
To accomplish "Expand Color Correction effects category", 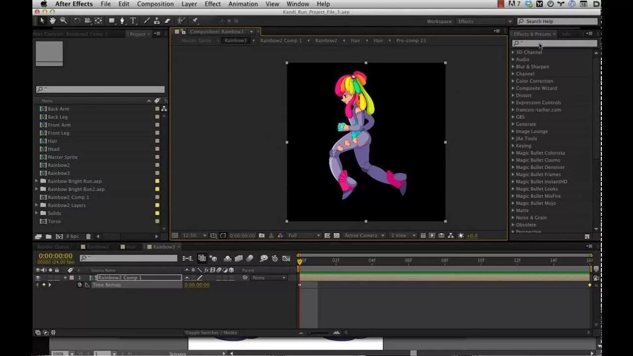I will (x=513, y=81).
